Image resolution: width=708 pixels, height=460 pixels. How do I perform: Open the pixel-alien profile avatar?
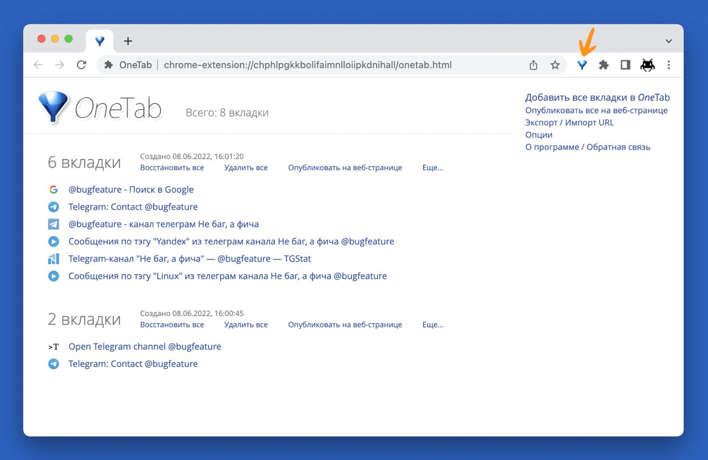647,65
